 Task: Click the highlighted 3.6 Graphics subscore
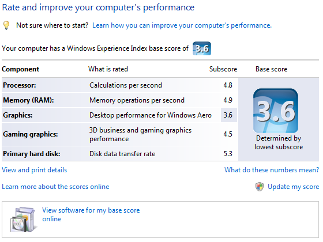tap(228, 115)
